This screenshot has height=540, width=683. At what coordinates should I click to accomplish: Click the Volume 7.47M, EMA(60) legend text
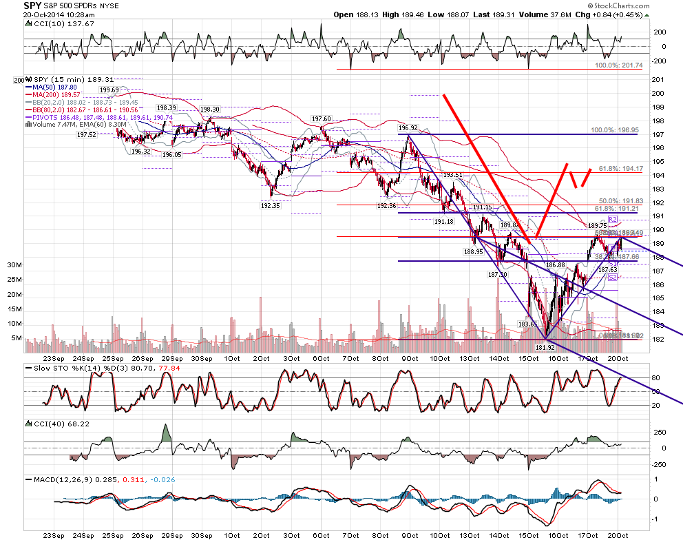point(79,125)
